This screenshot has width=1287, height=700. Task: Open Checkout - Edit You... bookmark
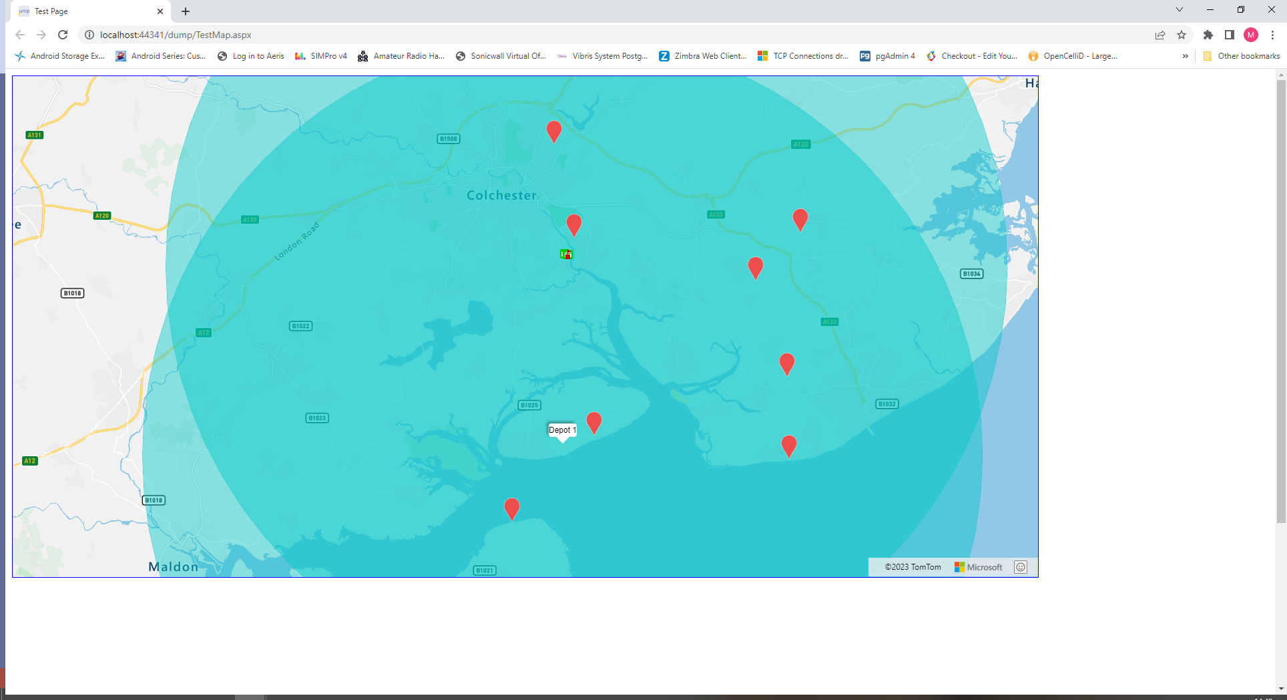point(972,56)
